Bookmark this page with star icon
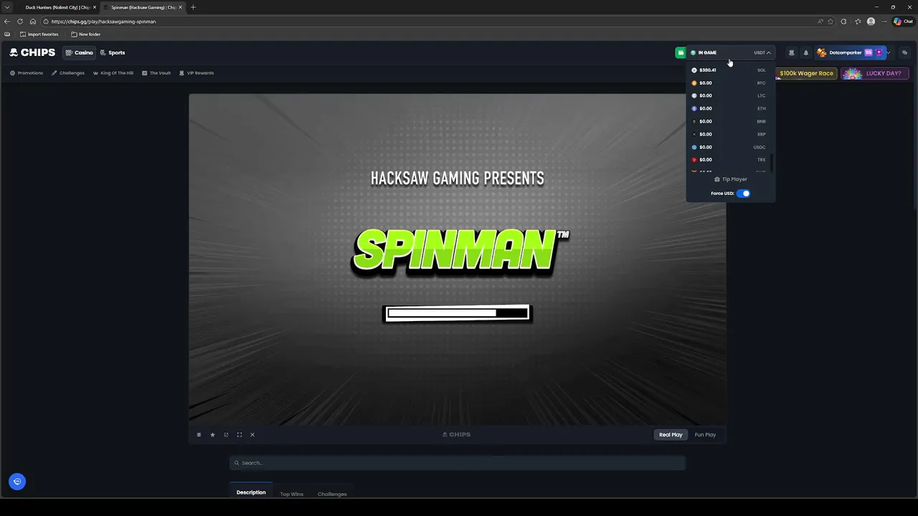 pos(831,21)
